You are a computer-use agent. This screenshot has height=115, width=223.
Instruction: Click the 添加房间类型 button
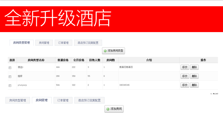pos(113,51)
